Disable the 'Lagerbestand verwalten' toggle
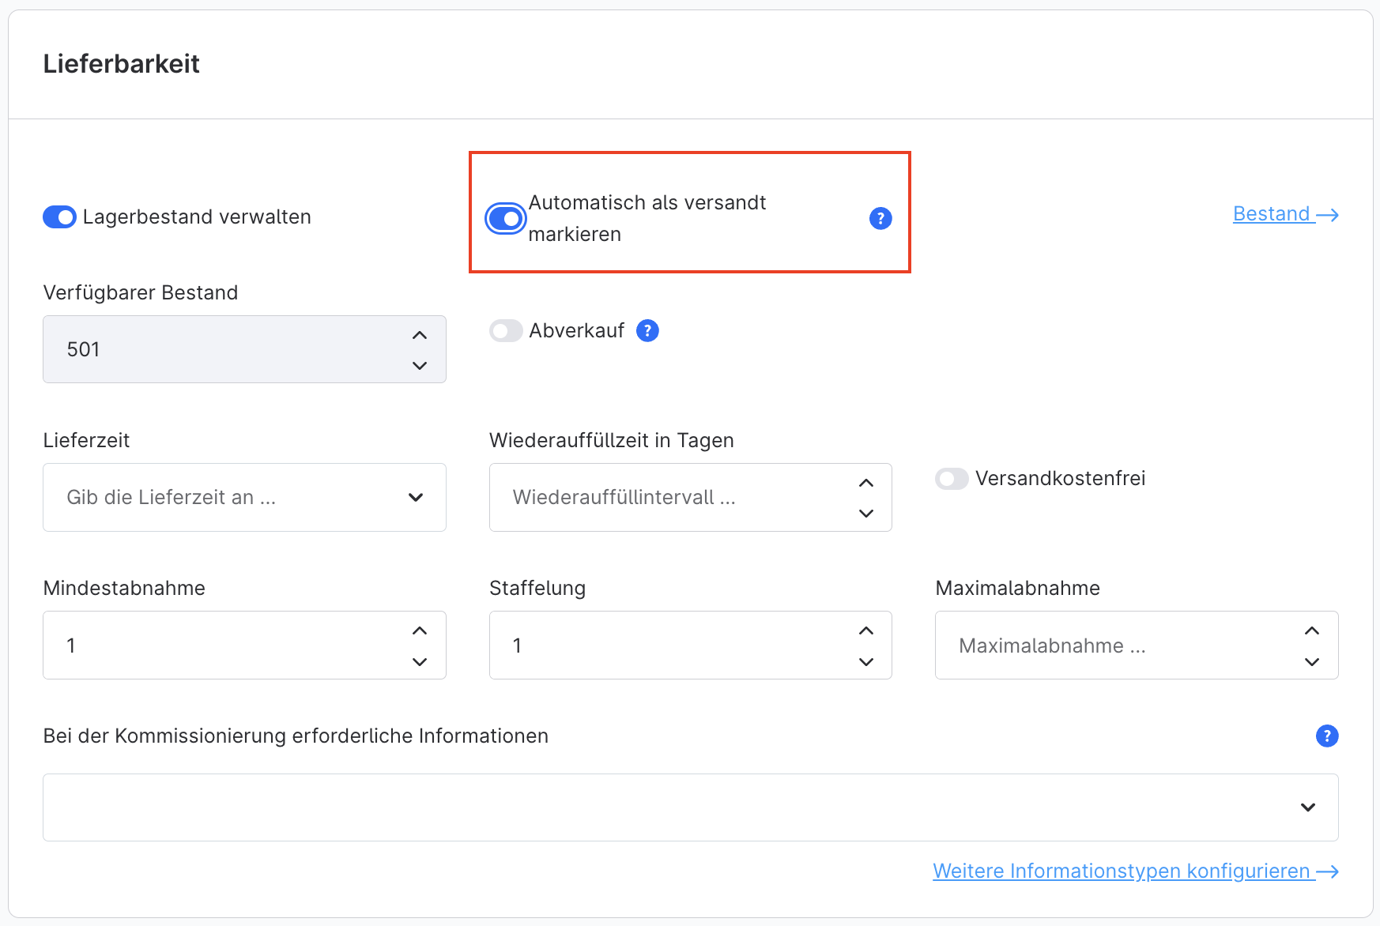 point(59,216)
